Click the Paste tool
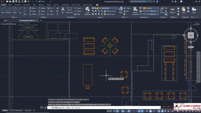This screenshot has width=201, height=113. (183, 10)
